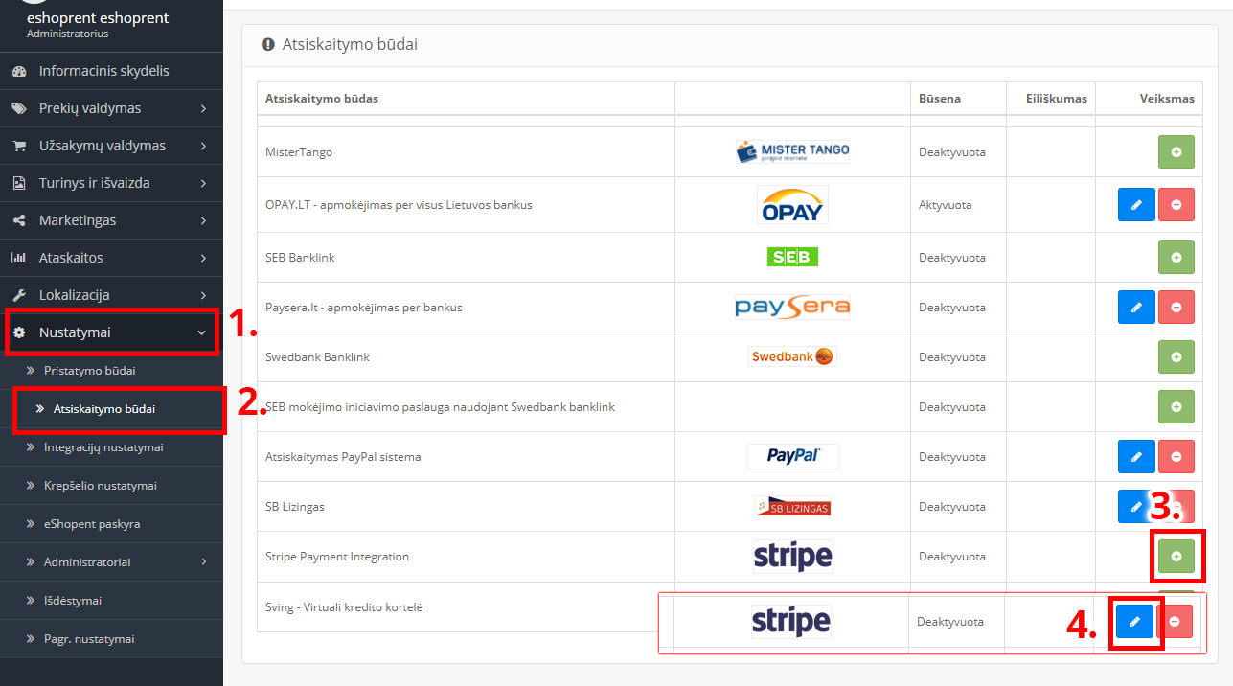The image size is (1233, 686).
Task: Expand the Turinys ir išvaizda chevron
Action: point(203,183)
